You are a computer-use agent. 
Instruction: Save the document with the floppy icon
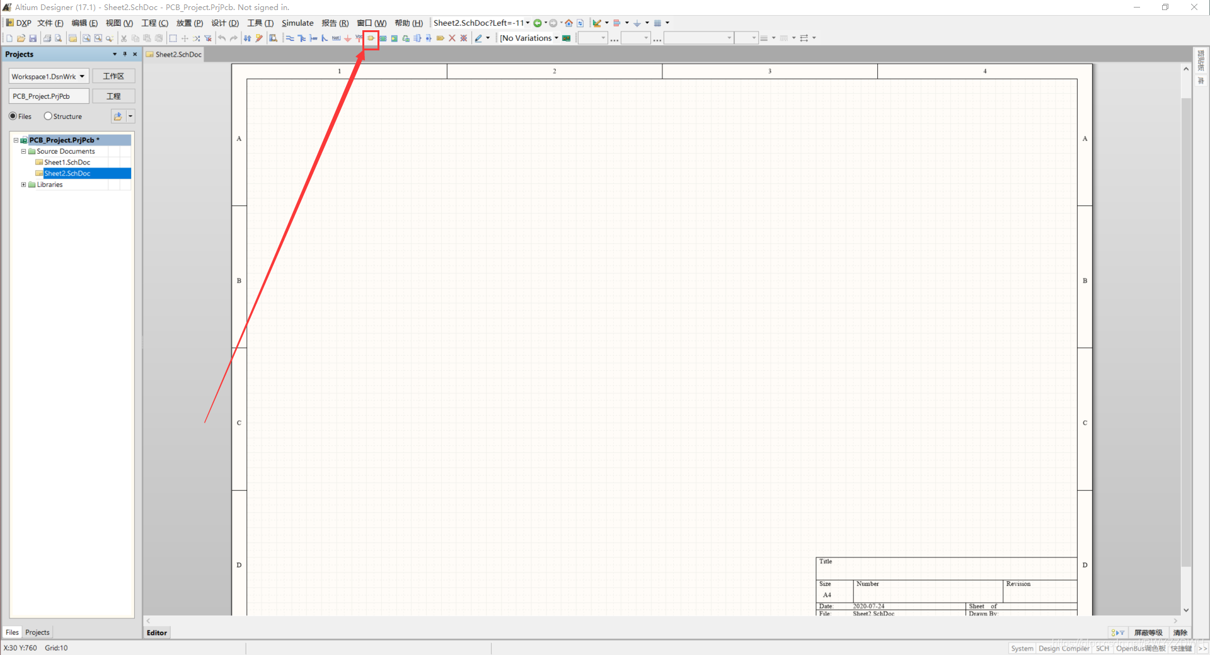(33, 38)
